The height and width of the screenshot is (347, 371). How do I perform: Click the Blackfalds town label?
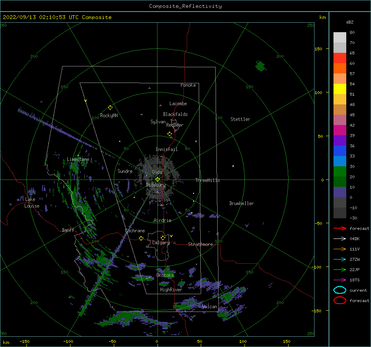pos(175,114)
